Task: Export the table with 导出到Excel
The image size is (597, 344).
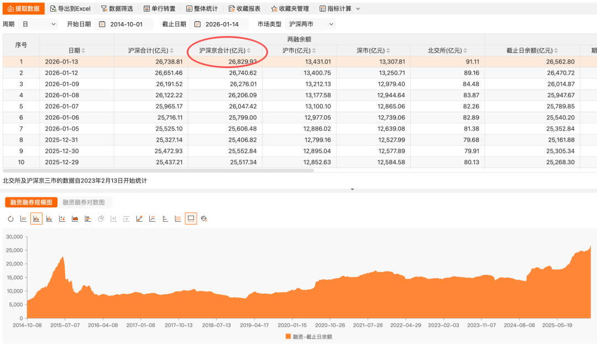Action: (70, 8)
